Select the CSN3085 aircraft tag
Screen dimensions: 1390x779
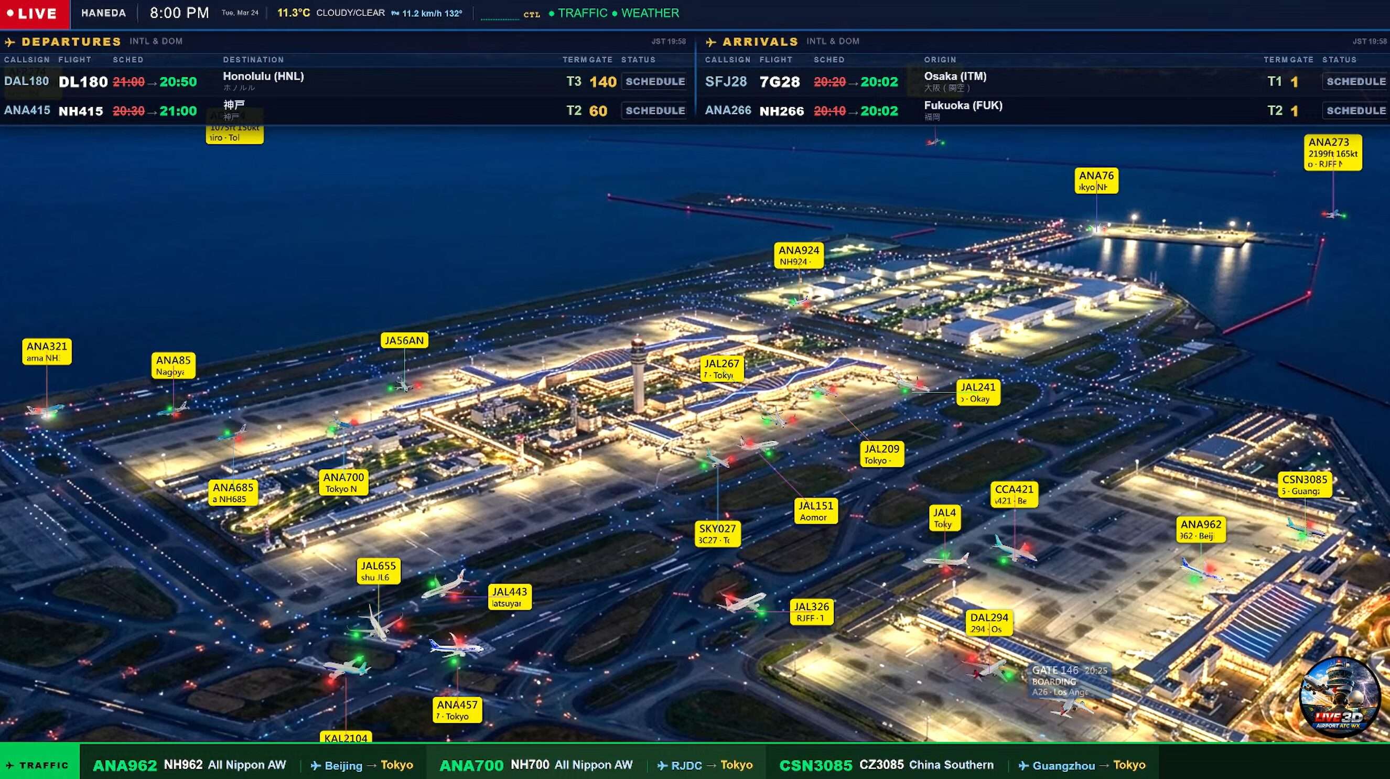pos(1304,484)
